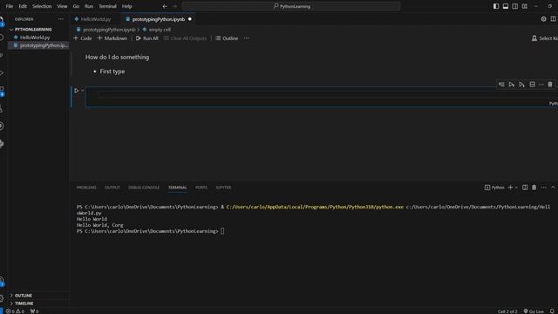Click Execute Cell and Below icon
Screen dimensions: 558x314
click(x=521, y=85)
